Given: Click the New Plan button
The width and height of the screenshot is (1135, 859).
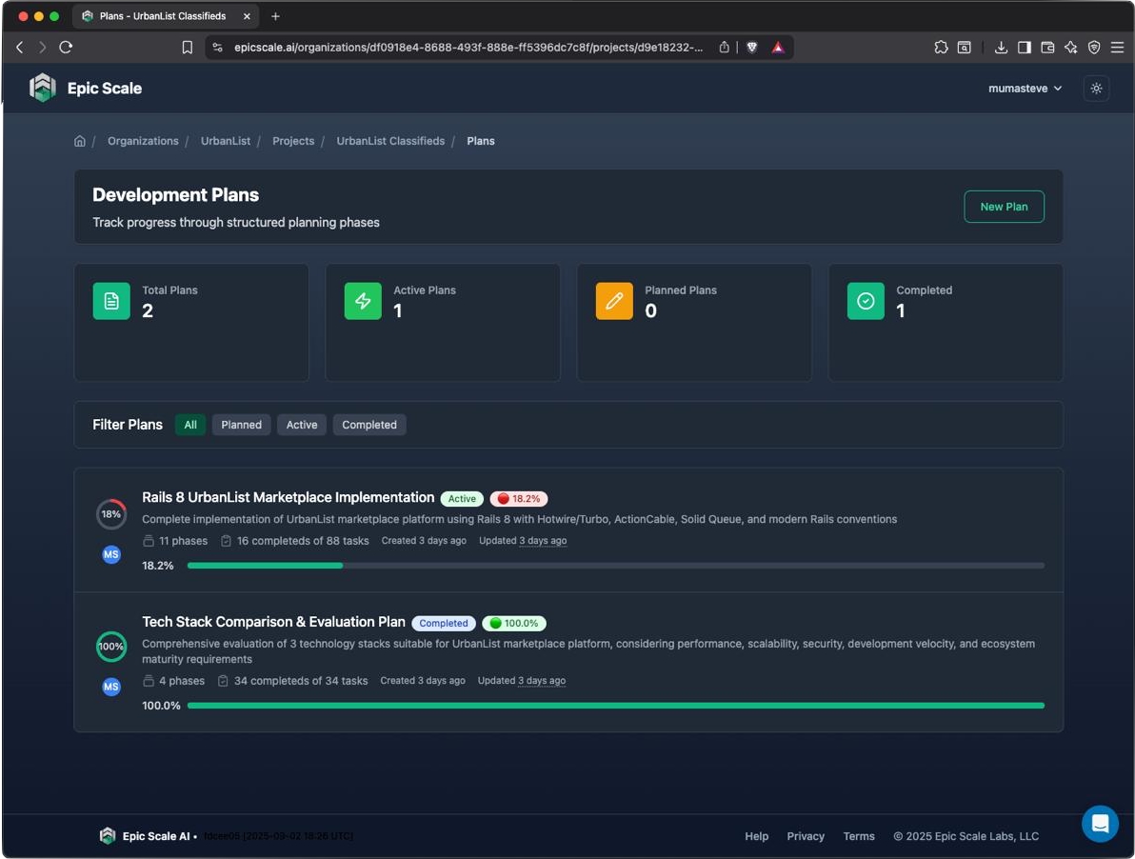Looking at the screenshot, I should click(1004, 207).
